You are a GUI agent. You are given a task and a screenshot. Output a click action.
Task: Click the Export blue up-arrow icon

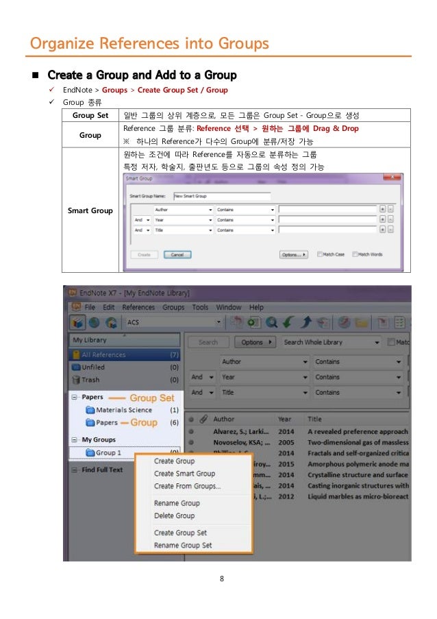coord(305,323)
